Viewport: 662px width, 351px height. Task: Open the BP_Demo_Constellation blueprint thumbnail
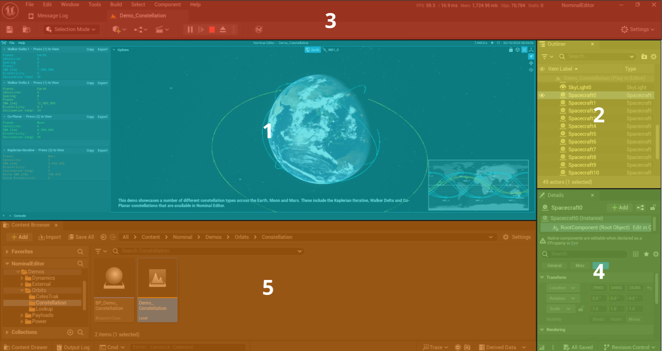114,278
